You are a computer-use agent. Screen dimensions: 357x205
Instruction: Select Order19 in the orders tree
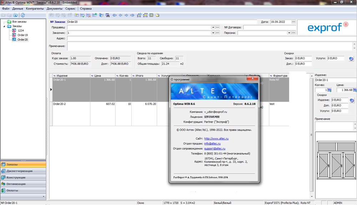click(22, 35)
